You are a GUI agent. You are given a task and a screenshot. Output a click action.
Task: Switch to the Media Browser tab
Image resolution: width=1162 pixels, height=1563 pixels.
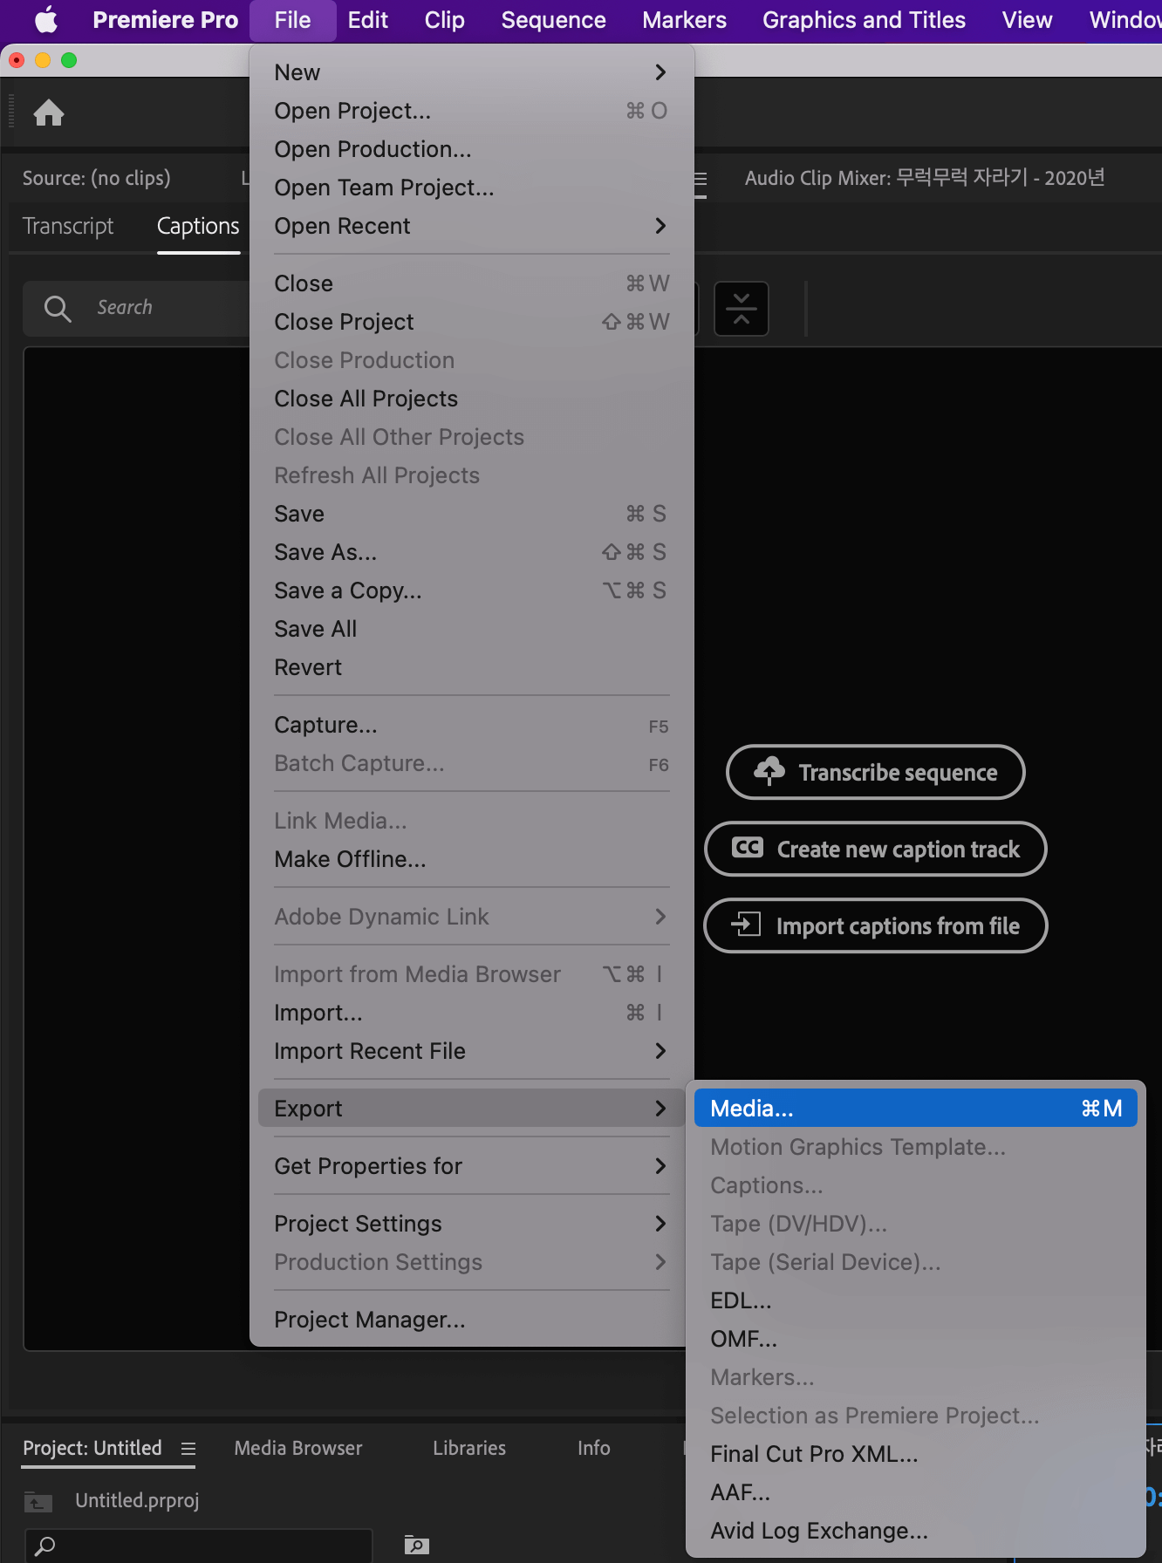pos(298,1449)
